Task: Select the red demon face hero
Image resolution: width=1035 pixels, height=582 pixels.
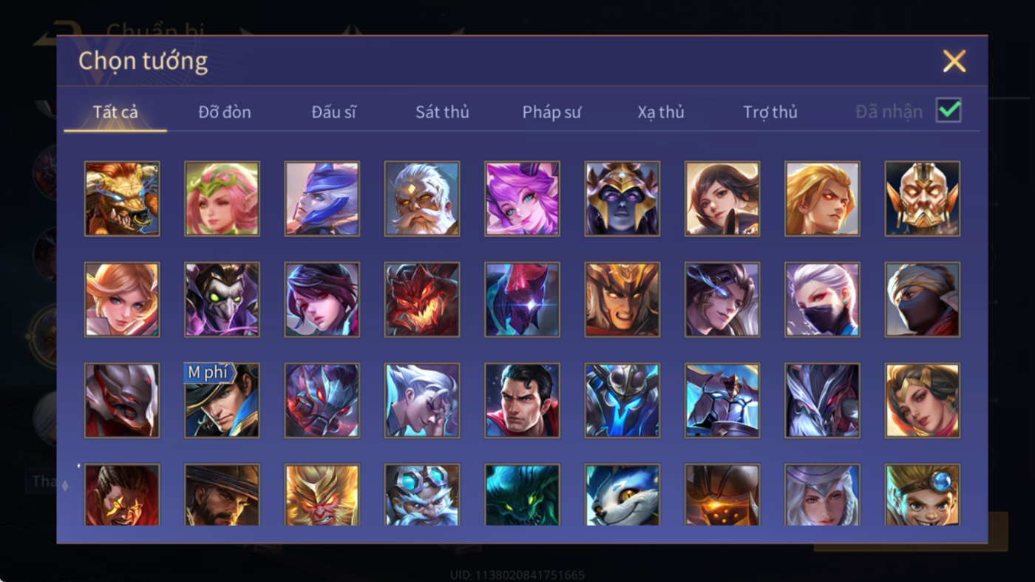Action: (422, 300)
